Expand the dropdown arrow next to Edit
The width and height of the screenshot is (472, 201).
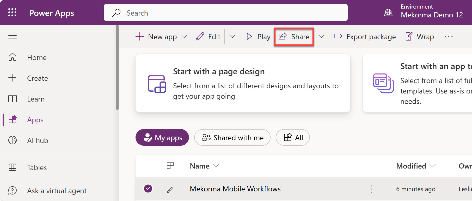pos(232,37)
